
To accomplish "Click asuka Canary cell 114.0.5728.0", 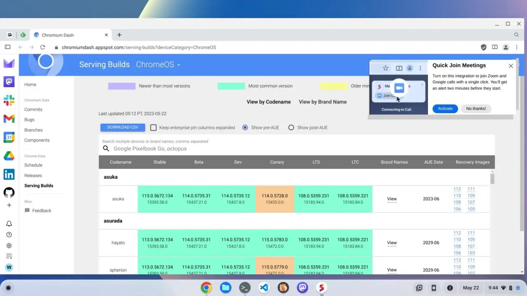I will 275,199.
